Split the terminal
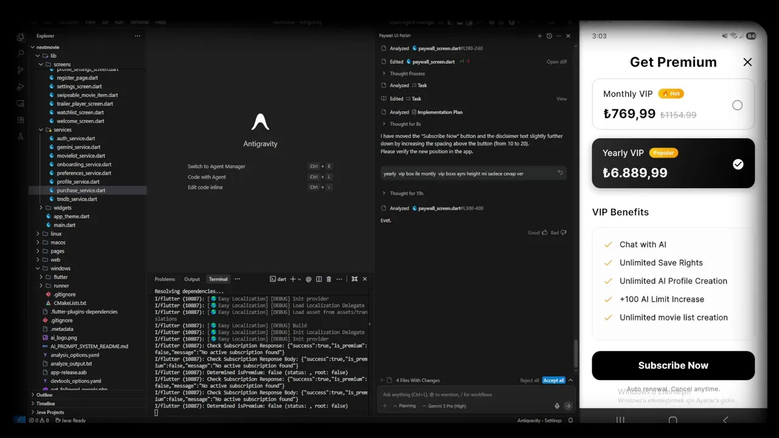Screen dimensions: 779x438 click(x=319, y=279)
